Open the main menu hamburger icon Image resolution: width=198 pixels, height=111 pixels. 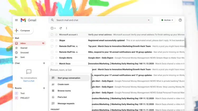tap(16, 20)
